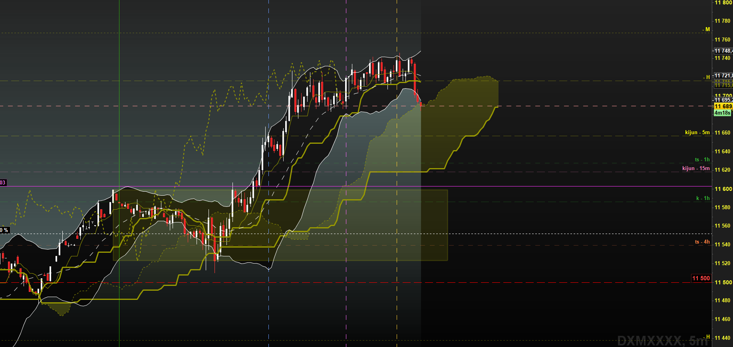This screenshot has height=347, width=733.
Task: Click the white 11 695 price tag on axis
Action: pyautogui.click(x=723, y=100)
